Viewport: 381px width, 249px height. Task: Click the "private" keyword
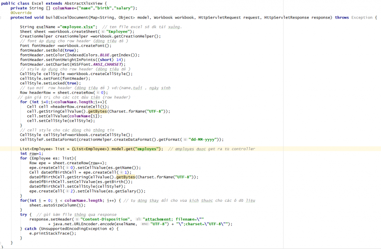point(19,8)
